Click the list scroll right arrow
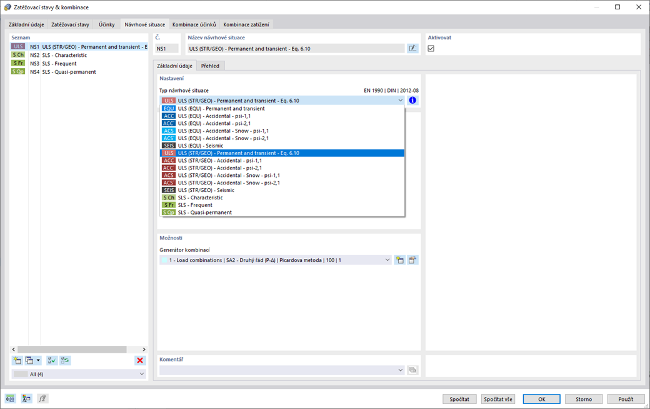 tap(144, 349)
